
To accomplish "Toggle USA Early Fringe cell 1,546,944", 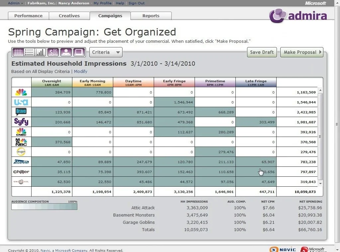I will (x=174, y=102).
